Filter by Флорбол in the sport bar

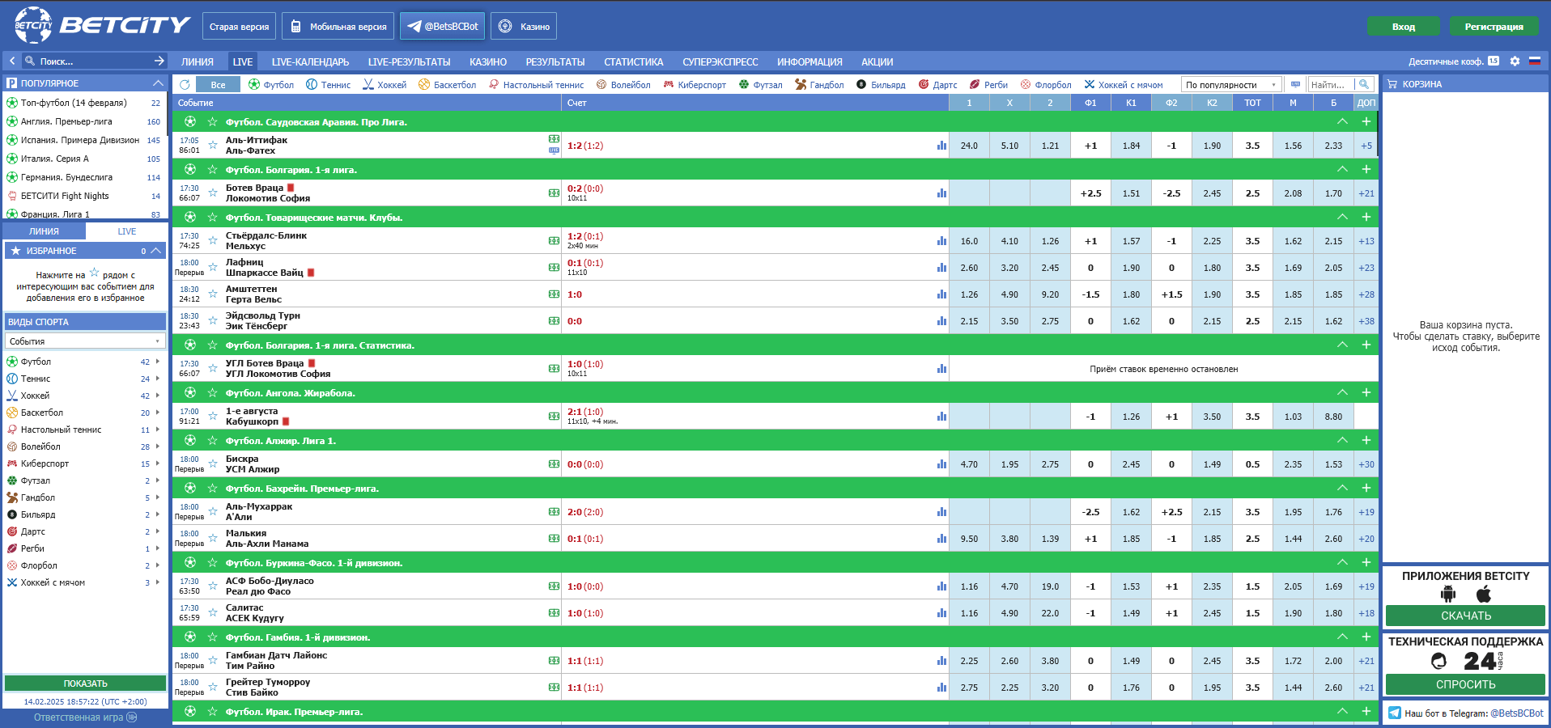(x=1046, y=84)
